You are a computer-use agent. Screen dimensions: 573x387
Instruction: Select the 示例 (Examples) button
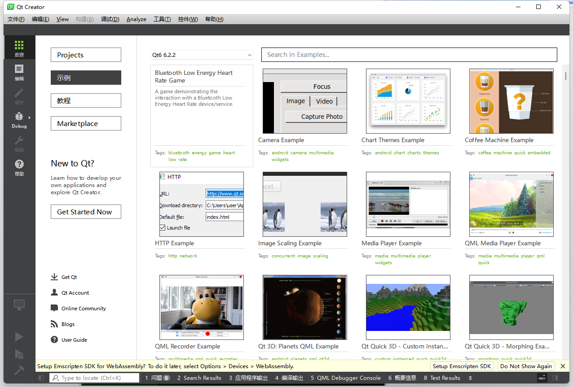coord(86,78)
